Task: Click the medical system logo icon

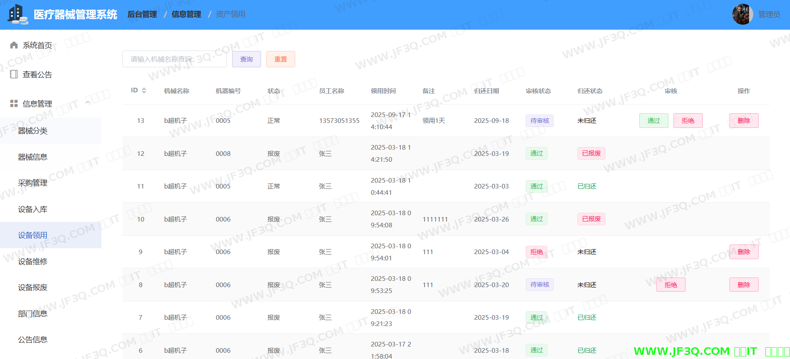Action: [18, 15]
